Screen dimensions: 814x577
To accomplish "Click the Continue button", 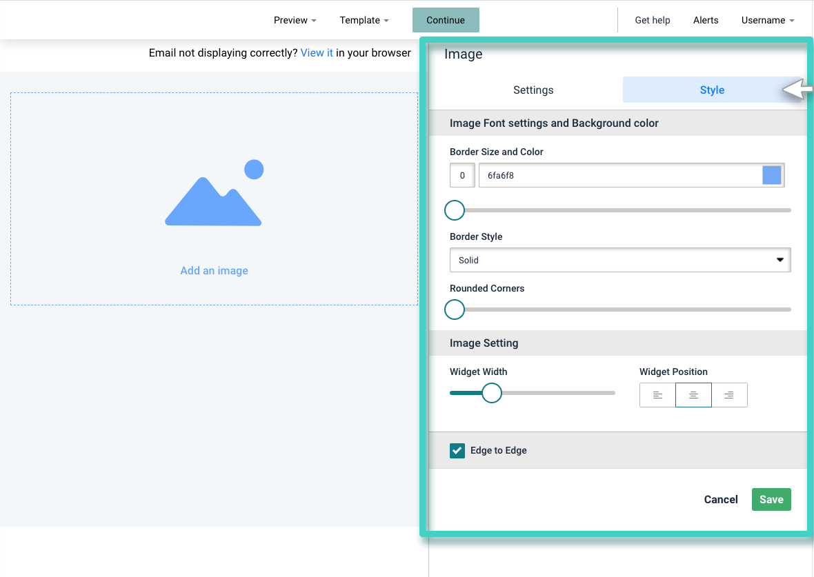I will [446, 20].
